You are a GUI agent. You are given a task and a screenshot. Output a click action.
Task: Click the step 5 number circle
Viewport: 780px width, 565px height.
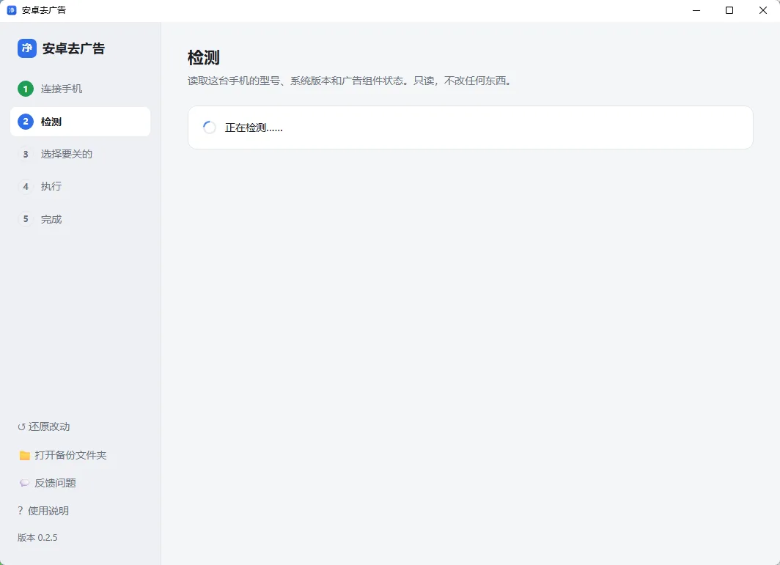[26, 219]
